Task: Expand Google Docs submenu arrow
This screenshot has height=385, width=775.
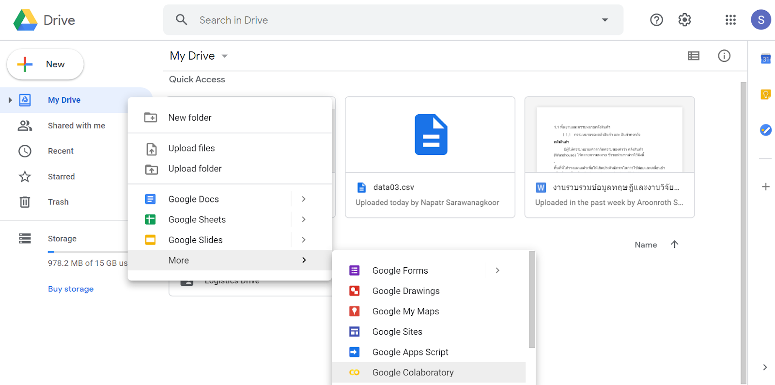Action: tap(304, 199)
